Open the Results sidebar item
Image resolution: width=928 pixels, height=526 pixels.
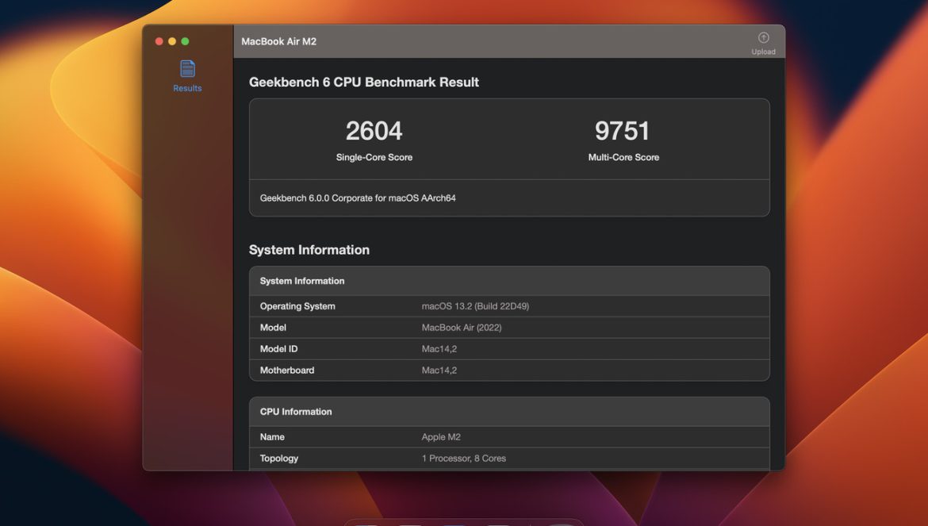(187, 76)
